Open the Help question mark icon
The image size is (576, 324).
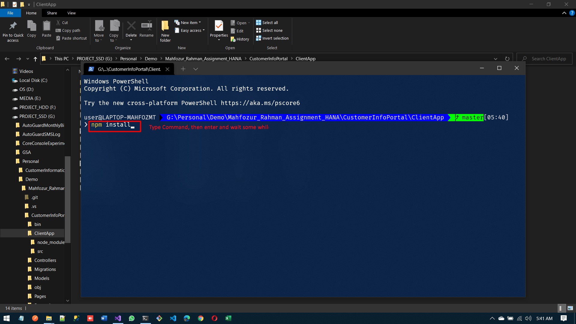tap(572, 13)
